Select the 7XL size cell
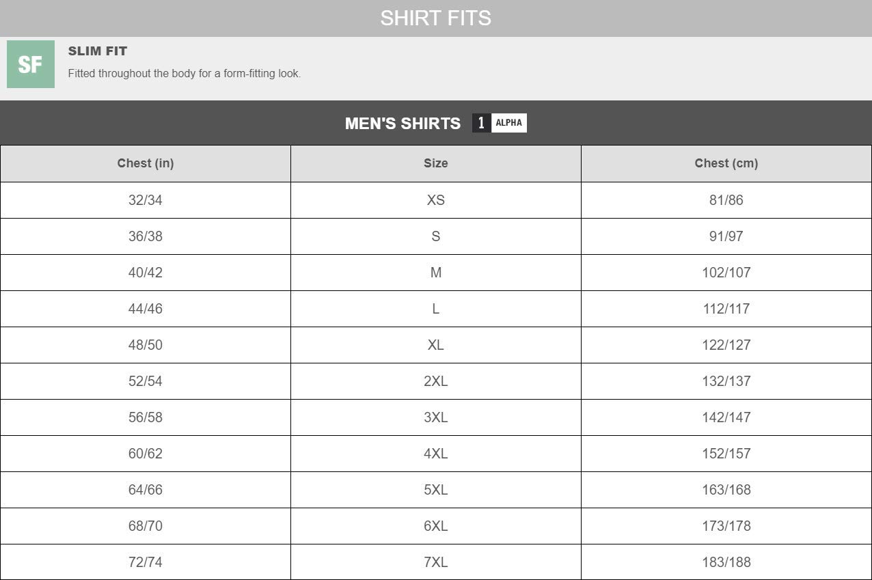The image size is (872, 580). (x=436, y=562)
